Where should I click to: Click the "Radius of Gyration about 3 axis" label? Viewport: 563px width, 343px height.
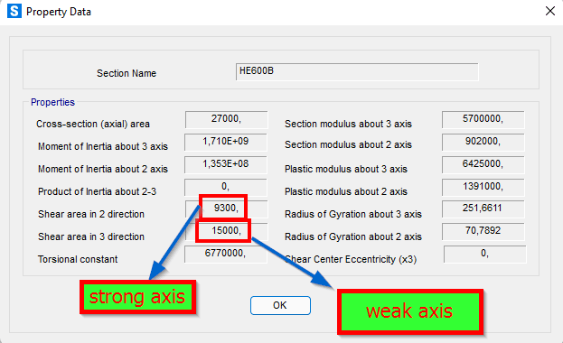pos(353,214)
